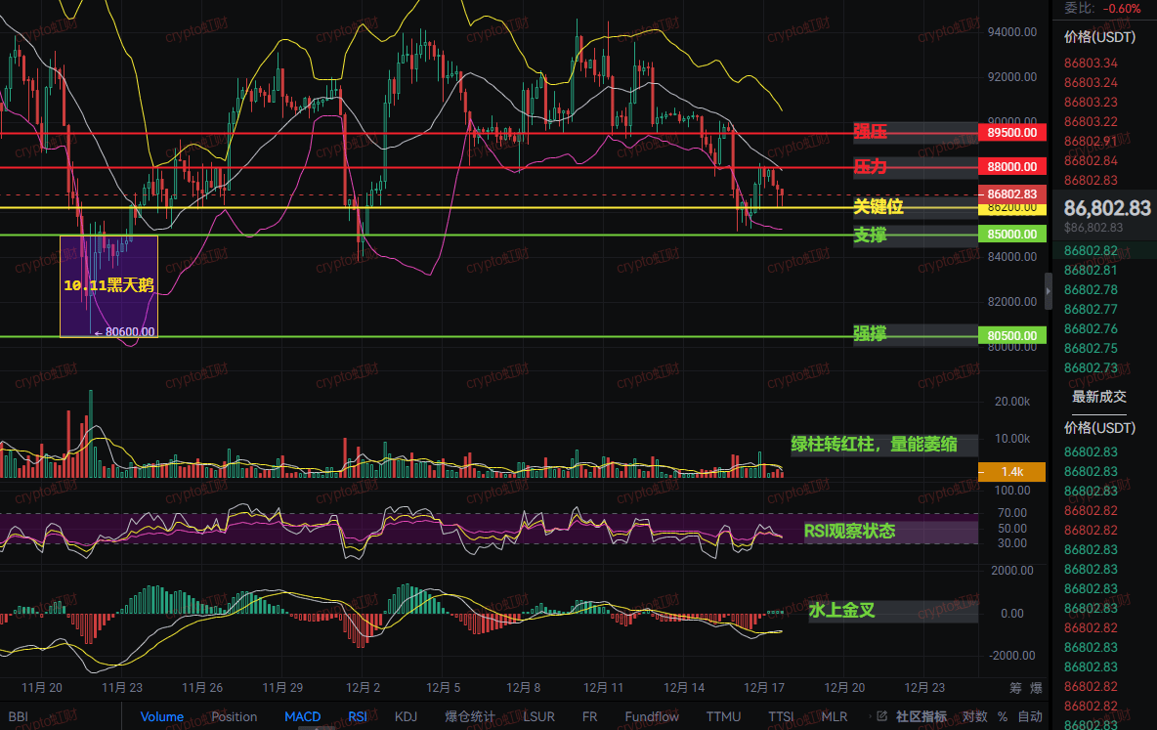Select the 10.11黑天鹅 purple annotation box

pos(108,285)
